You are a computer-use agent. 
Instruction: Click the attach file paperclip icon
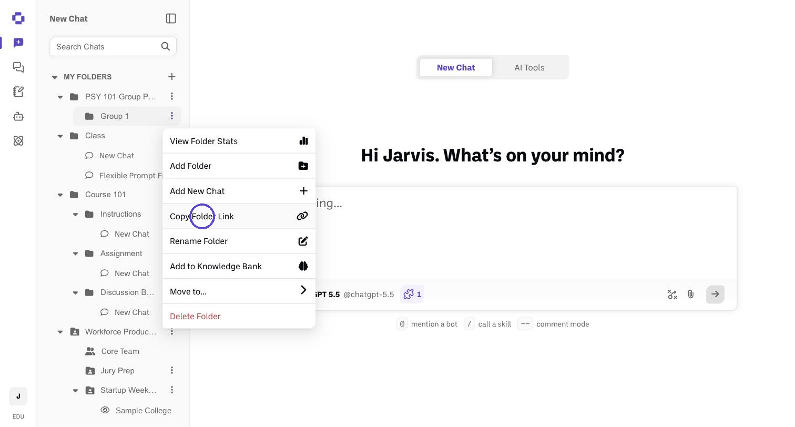coord(691,294)
